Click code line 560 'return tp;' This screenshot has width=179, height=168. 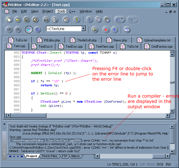(50, 85)
